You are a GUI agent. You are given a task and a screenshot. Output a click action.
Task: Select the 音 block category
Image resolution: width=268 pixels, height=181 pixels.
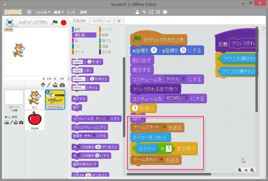[84, 40]
